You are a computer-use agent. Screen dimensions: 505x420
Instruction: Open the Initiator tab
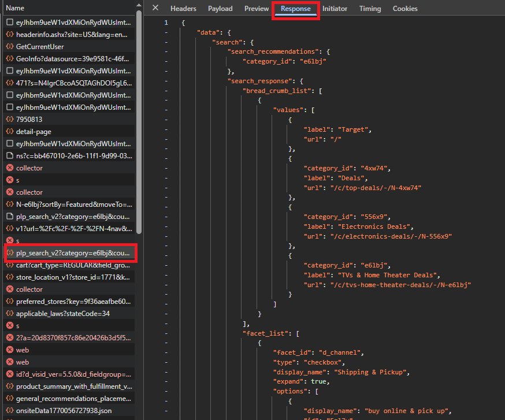coord(335,9)
